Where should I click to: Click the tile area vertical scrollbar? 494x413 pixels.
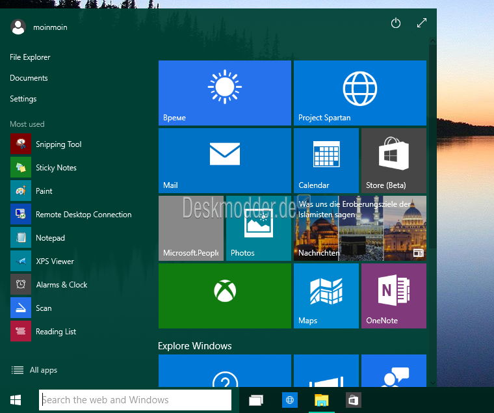[x=433, y=145]
